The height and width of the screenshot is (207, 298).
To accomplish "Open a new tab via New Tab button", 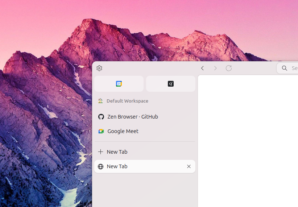I will [x=145, y=152].
